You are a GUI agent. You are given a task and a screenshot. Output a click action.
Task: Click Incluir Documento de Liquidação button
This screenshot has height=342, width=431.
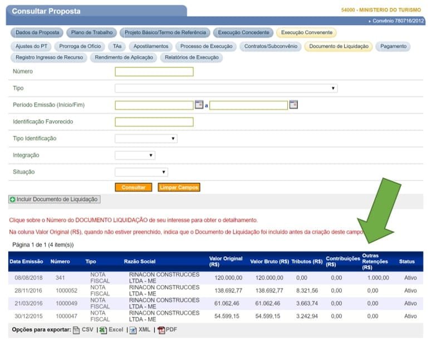[55, 199]
